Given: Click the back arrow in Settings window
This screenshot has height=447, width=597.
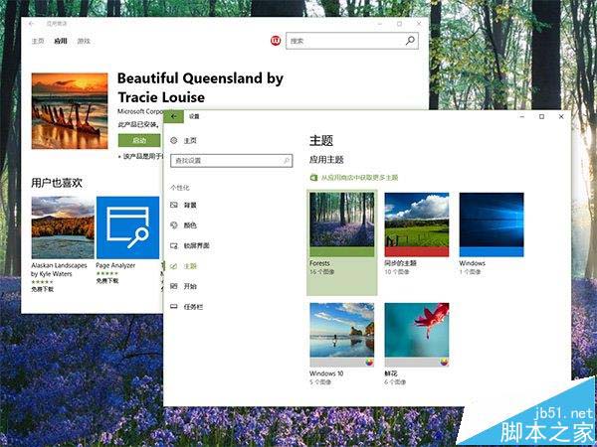Looking at the screenshot, I should pos(175,116).
